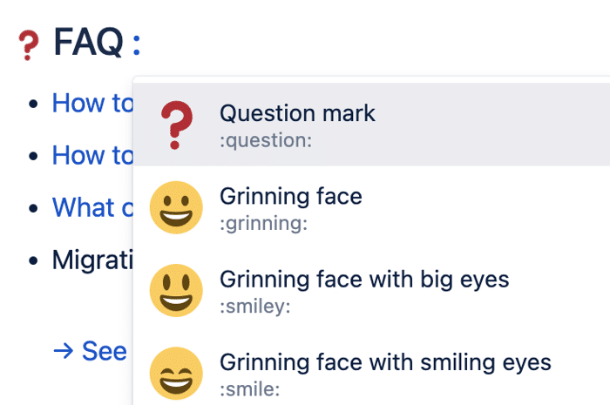
Task: Click the FAQ heading text
Action: [88, 42]
